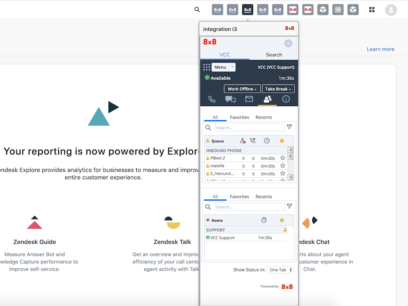Open 8x8 settings gear
The width and height of the screenshot is (408, 306).
pyautogui.click(x=288, y=43)
